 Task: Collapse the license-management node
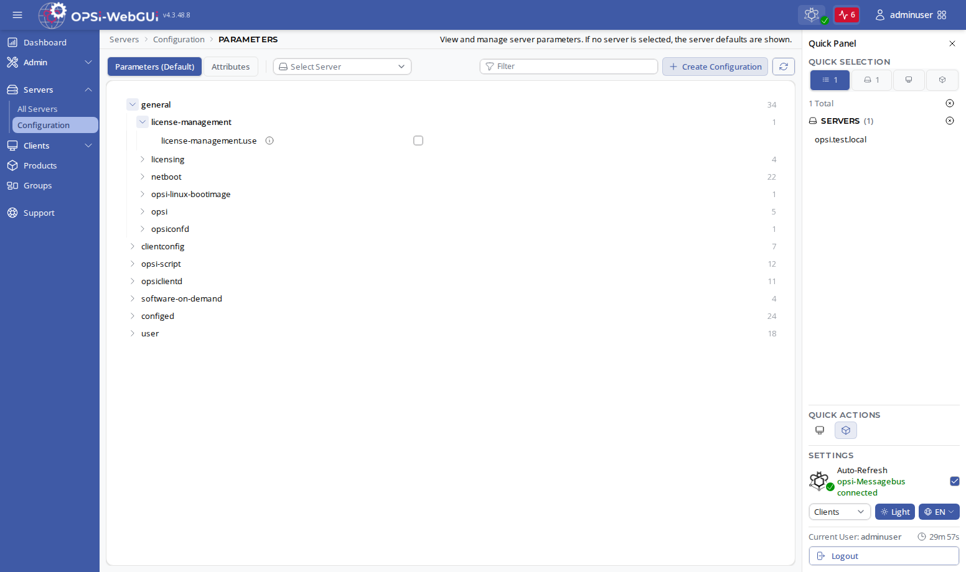143,122
